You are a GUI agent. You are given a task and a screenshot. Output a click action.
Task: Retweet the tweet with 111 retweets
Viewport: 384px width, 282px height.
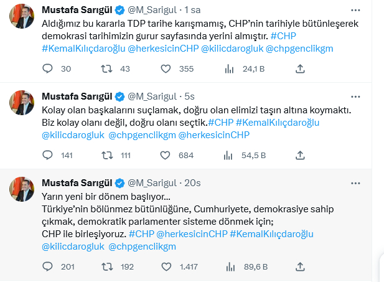coord(108,155)
